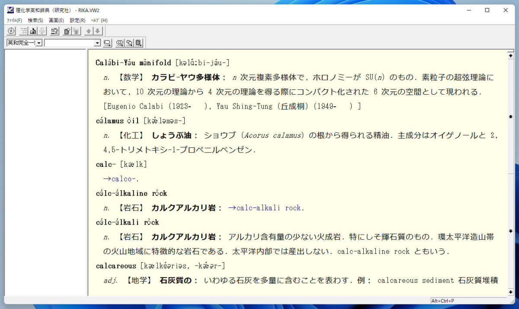Open the ファイル(F) menu
This screenshot has width=519, height=309.
[14, 20]
